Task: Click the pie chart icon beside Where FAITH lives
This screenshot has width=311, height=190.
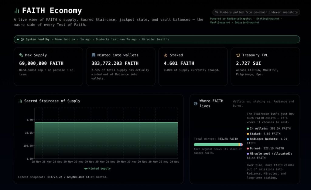Action: 196,103
